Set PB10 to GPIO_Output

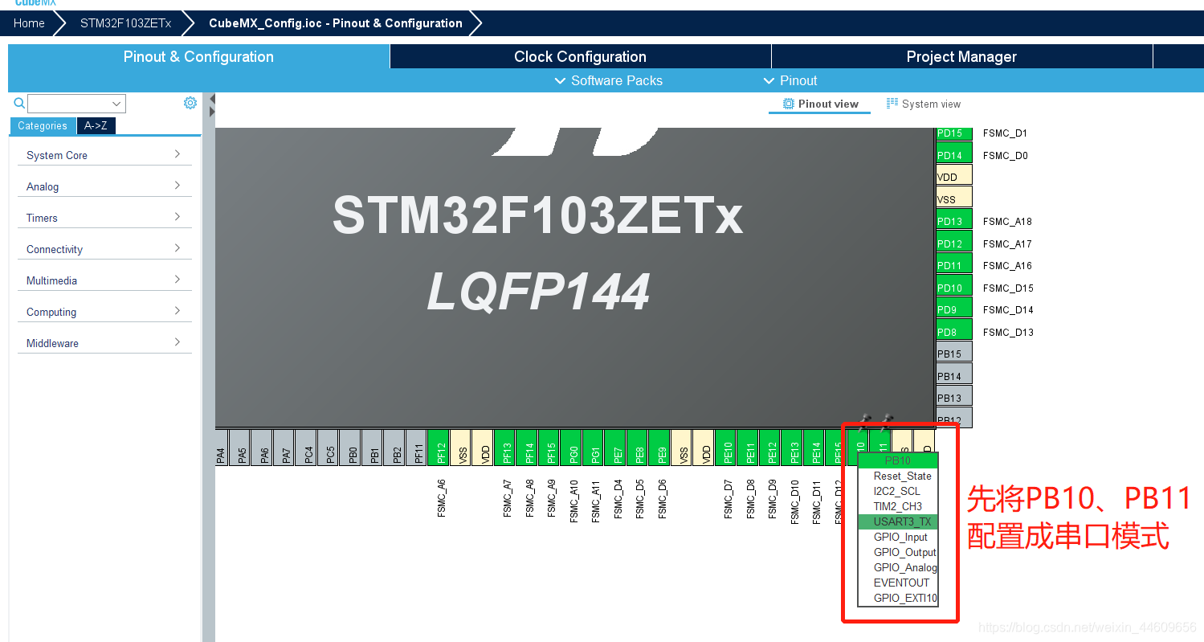898,552
